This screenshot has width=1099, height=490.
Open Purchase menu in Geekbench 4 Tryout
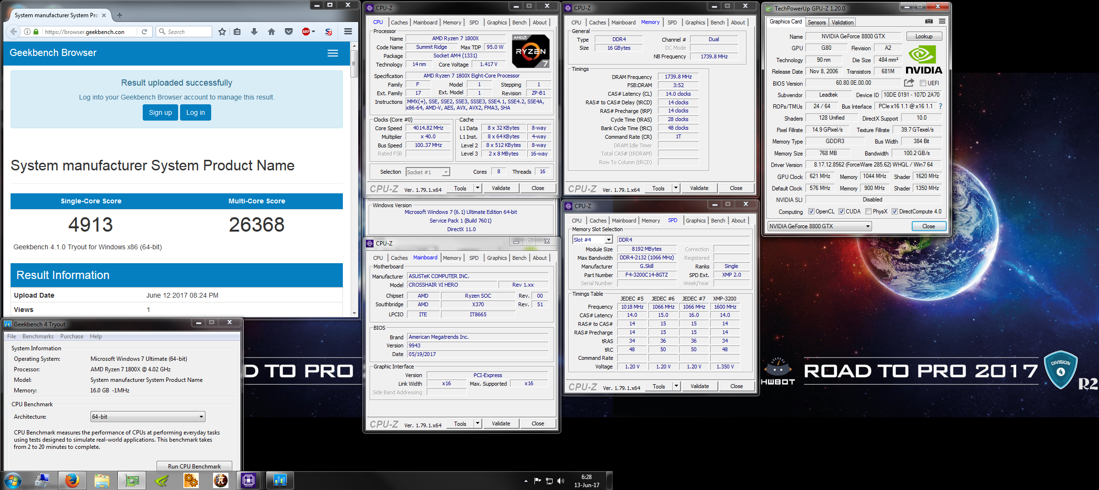pyautogui.click(x=72, y=336)
